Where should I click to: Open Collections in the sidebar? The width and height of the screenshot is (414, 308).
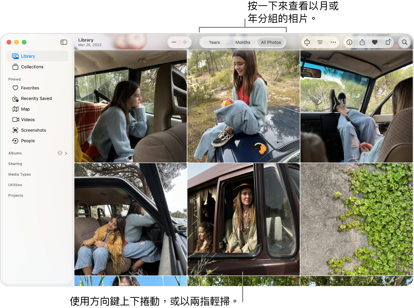[37, 67]
